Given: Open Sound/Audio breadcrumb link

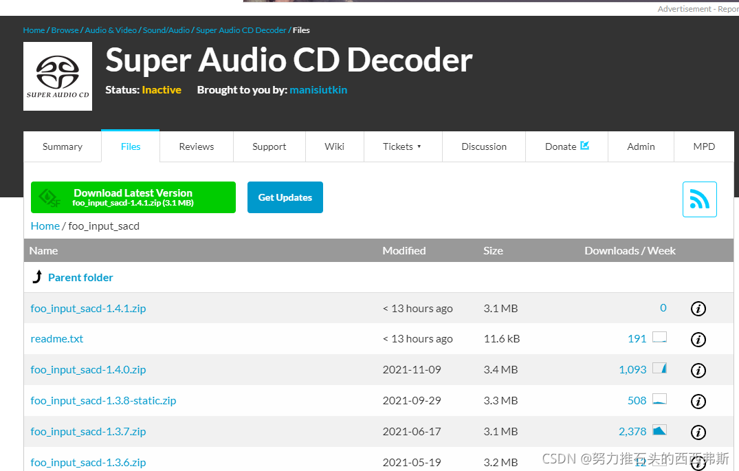Looking at the screenshot, I should 166,30.
